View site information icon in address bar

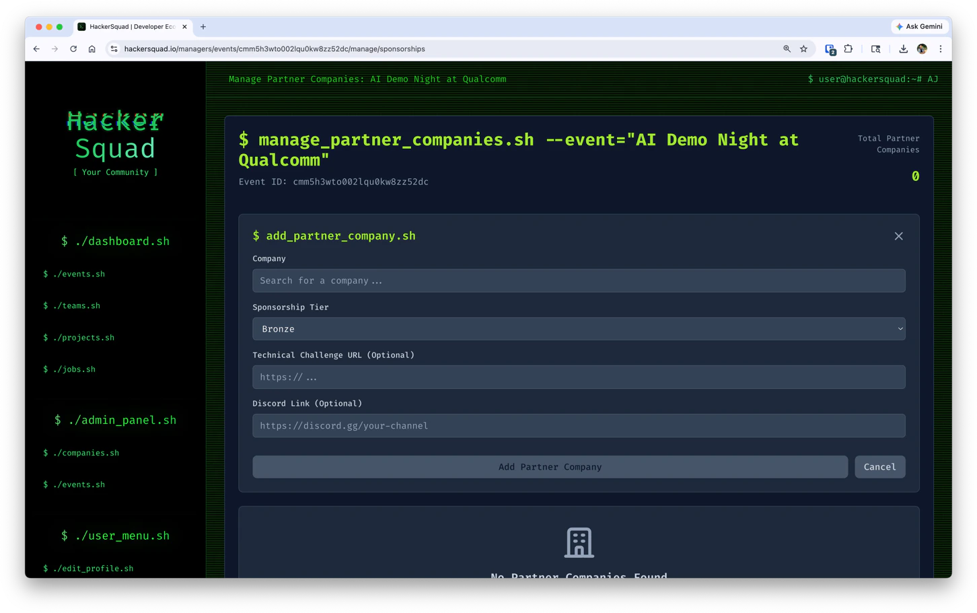[x=114, y=49]
